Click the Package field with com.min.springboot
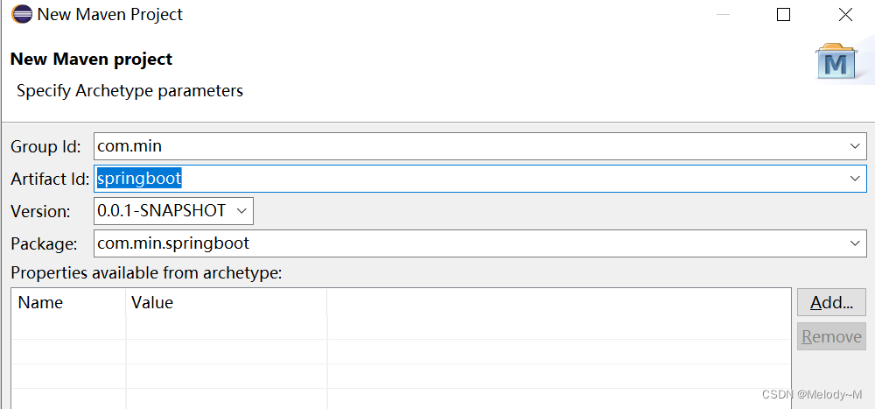This screenshot has width=875, height=409. 479,243
